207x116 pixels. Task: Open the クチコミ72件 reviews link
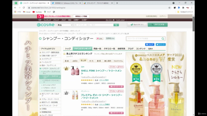[x=104, y=80]
